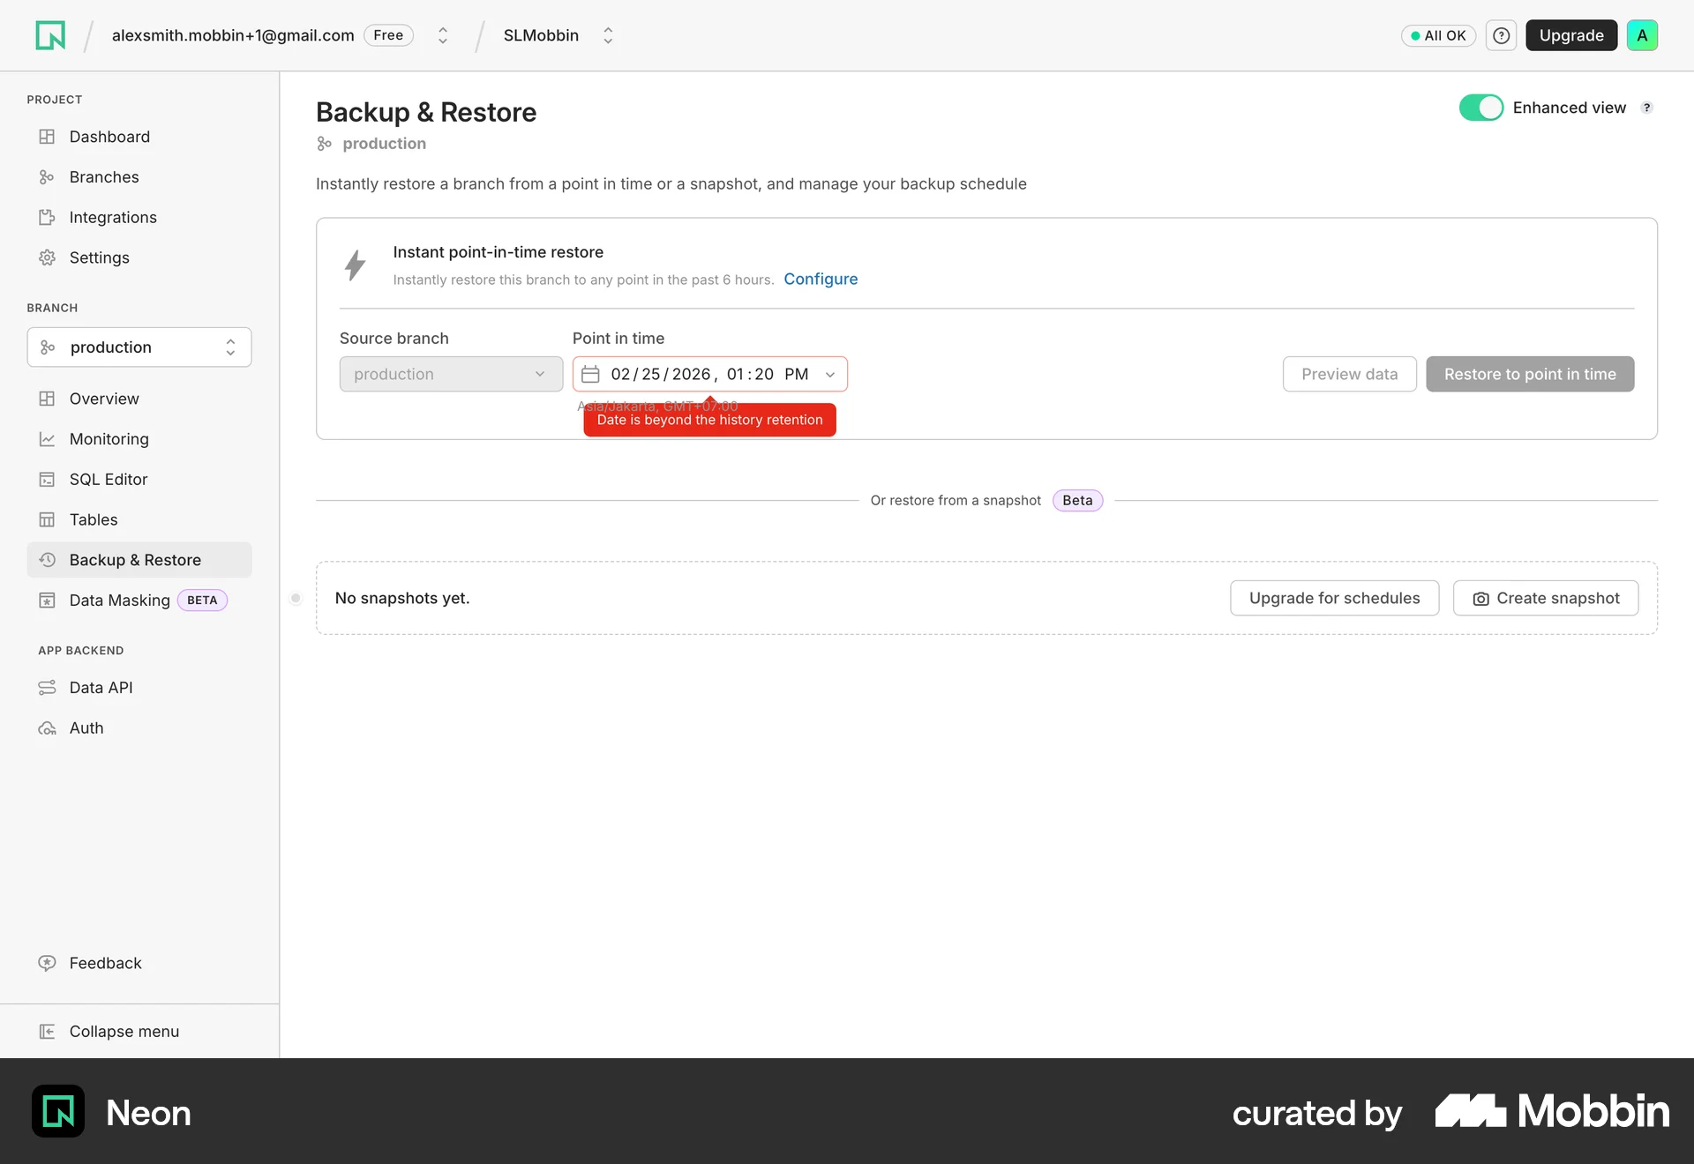Click the branch icon beside production subtitle

(x=325, y=144)
